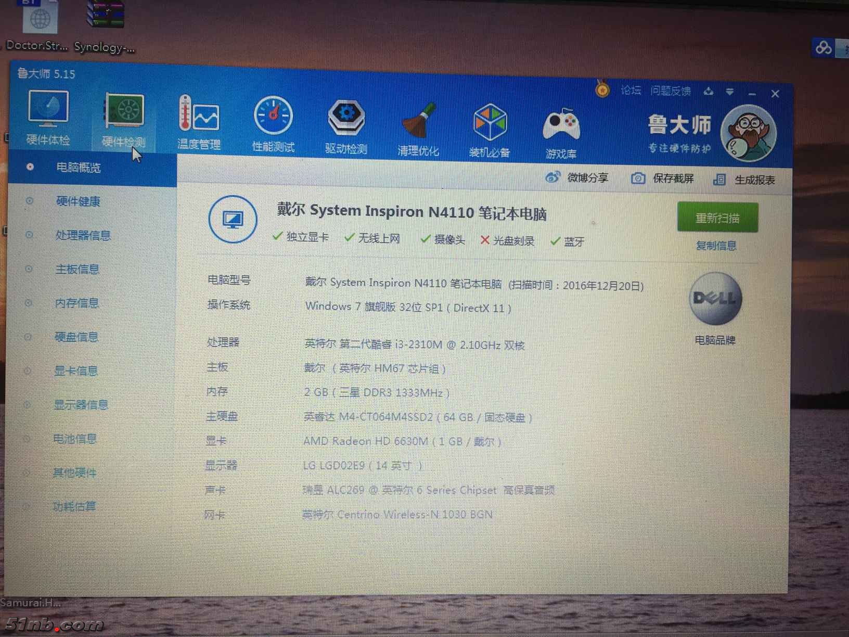849x637 pixels.
Task: Close the 鲁大师 window
Action: click(775, 94)
